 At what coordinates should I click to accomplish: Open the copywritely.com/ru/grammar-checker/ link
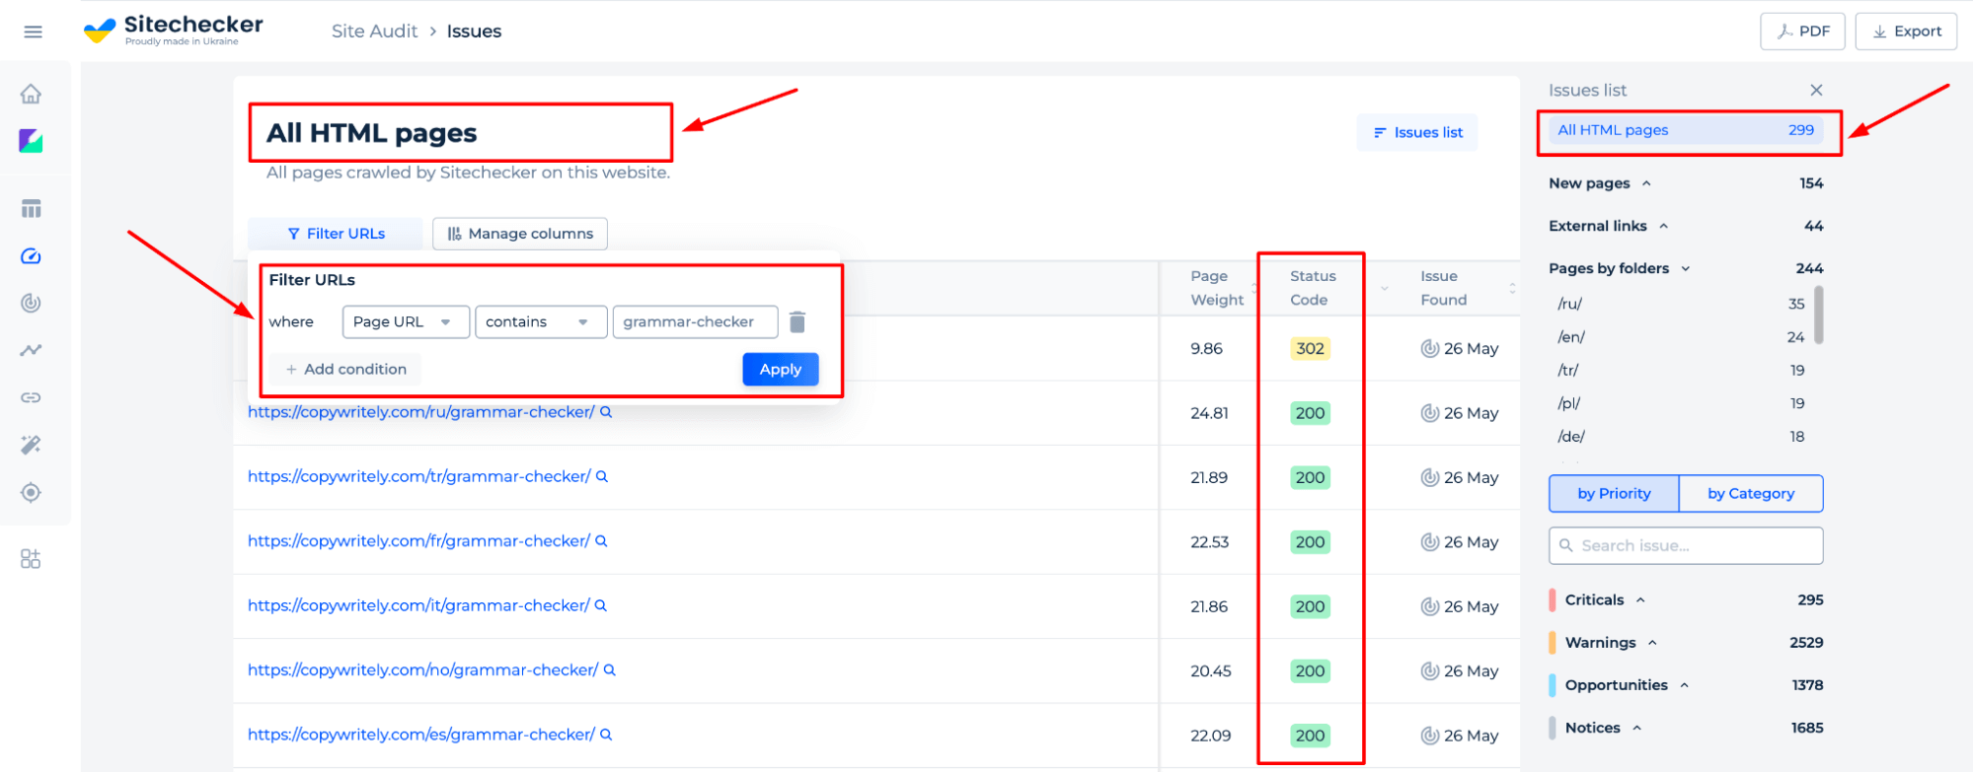click(421, 412)
